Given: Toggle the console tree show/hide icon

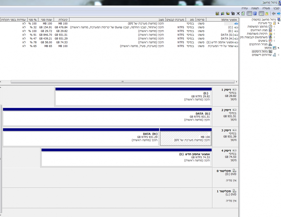Looking at the screenshot, I should [261, 13].
